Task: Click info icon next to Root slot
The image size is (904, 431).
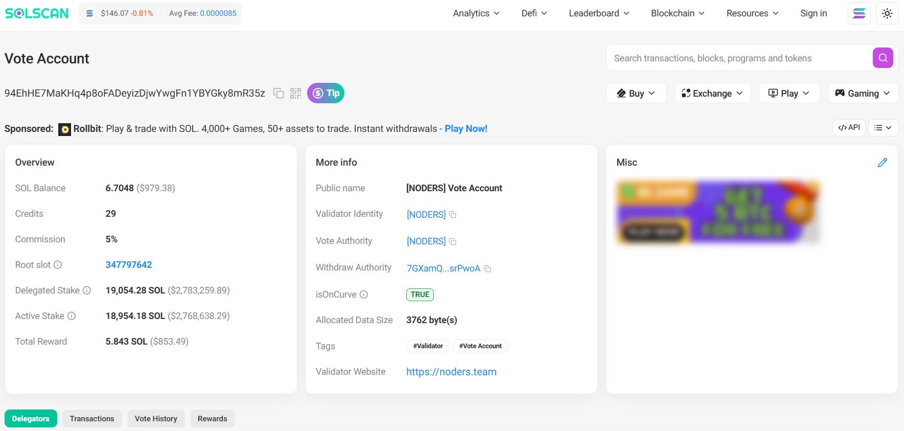Action: click(58, 265)
